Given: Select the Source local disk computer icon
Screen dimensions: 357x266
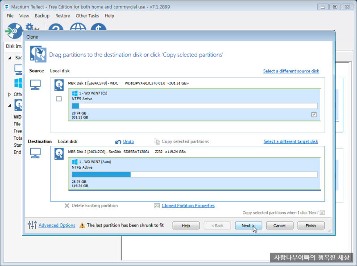Looking at the screenshot, I should [x=35, y=85].
